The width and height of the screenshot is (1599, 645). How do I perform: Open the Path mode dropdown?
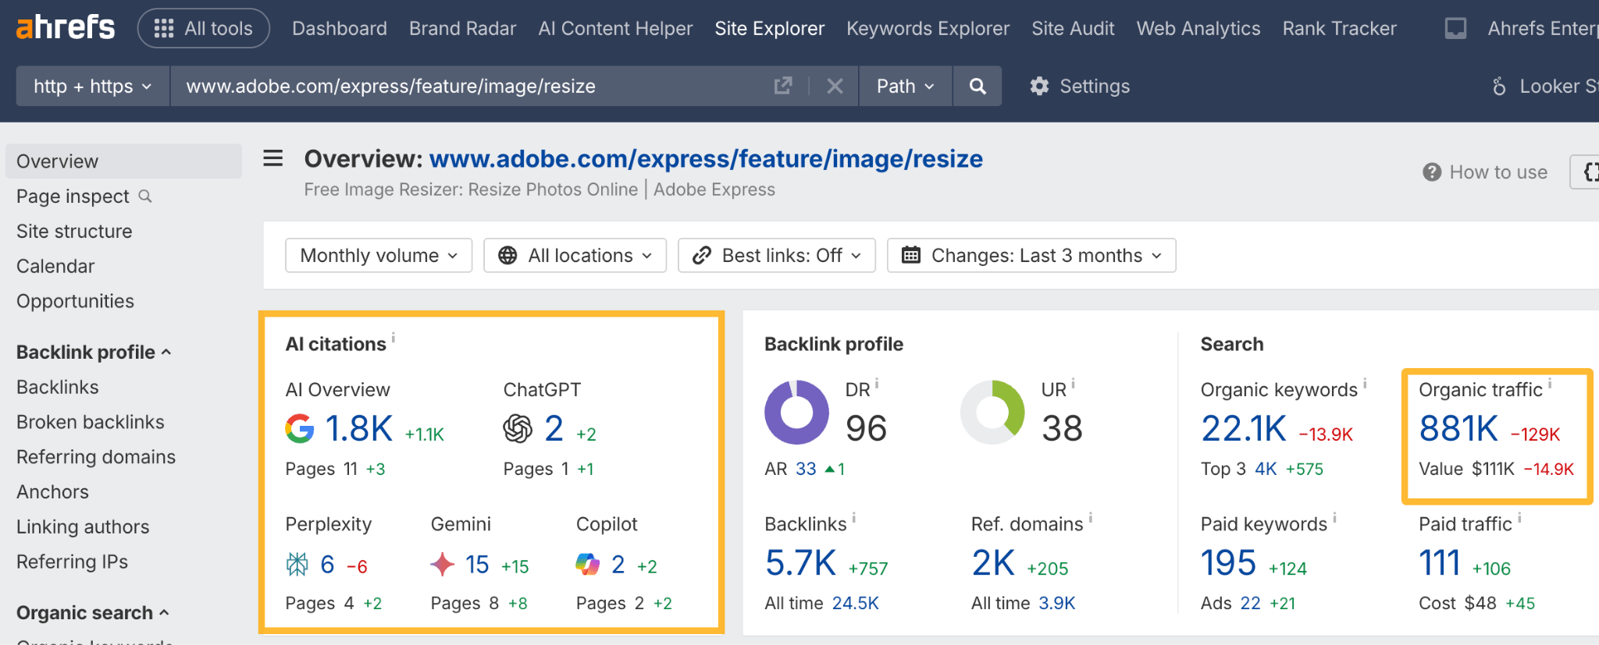click(905, 86)
